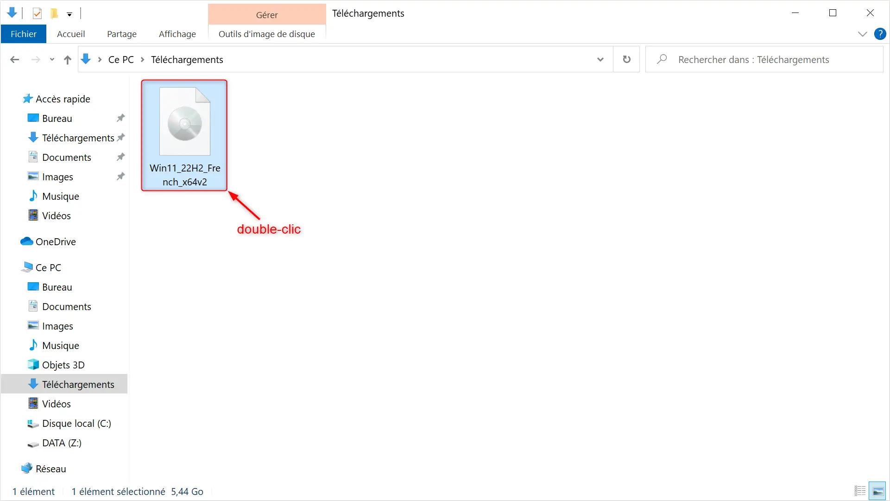The image size is (890, 501).
Task: Open Bureau under Ce PC
Action: pyautogui.click(x=57, y=287)
